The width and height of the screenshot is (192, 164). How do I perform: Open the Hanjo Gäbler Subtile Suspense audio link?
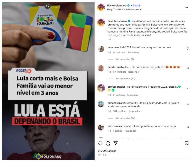pos(124,9)
